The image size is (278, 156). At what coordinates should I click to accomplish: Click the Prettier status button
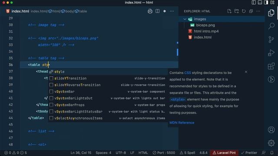249,153
